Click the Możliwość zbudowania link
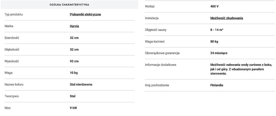The height and width of the screenshot is (116, 276). 227,18
